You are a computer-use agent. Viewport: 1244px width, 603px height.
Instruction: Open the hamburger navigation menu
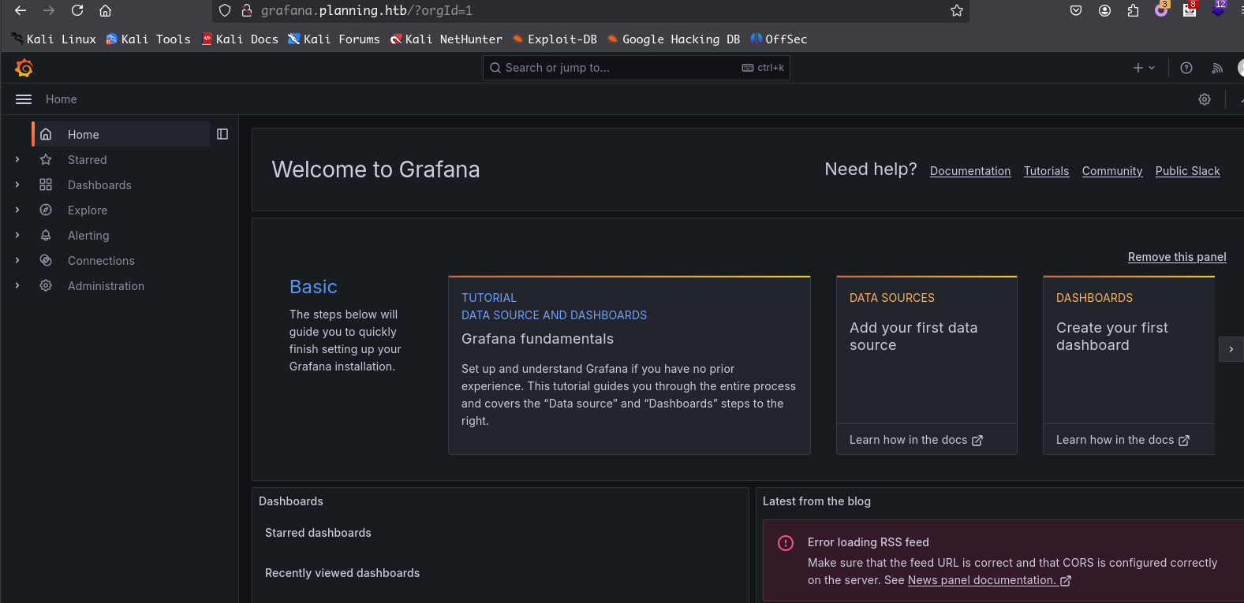pyautogui.click(x=24, y=99)
